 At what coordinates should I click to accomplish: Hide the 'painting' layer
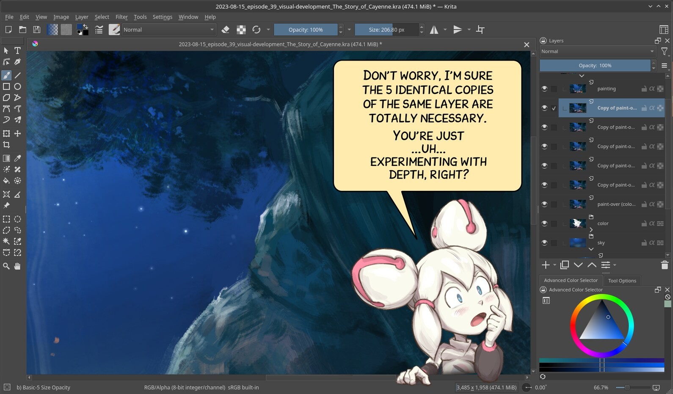pos(544,89)
